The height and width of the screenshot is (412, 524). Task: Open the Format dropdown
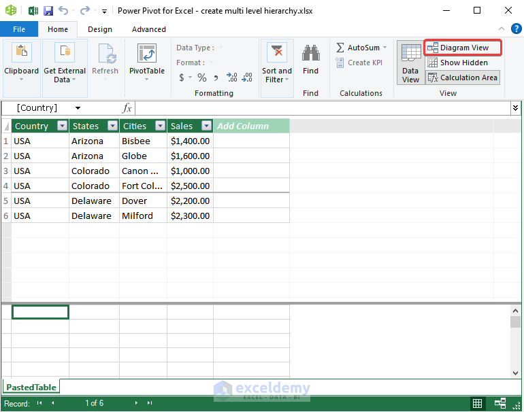pyautogui.click(x=211, y=63)
